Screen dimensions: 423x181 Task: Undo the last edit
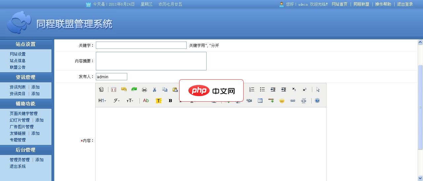[x=124, y=90]
